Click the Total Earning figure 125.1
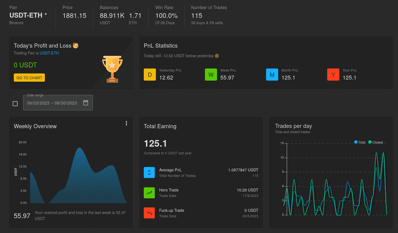Viewport: 398px width, 233px height. (x=155, y=143)
